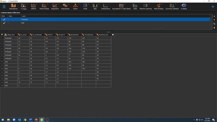Select the Mondaytexts column header

(75, 35)
